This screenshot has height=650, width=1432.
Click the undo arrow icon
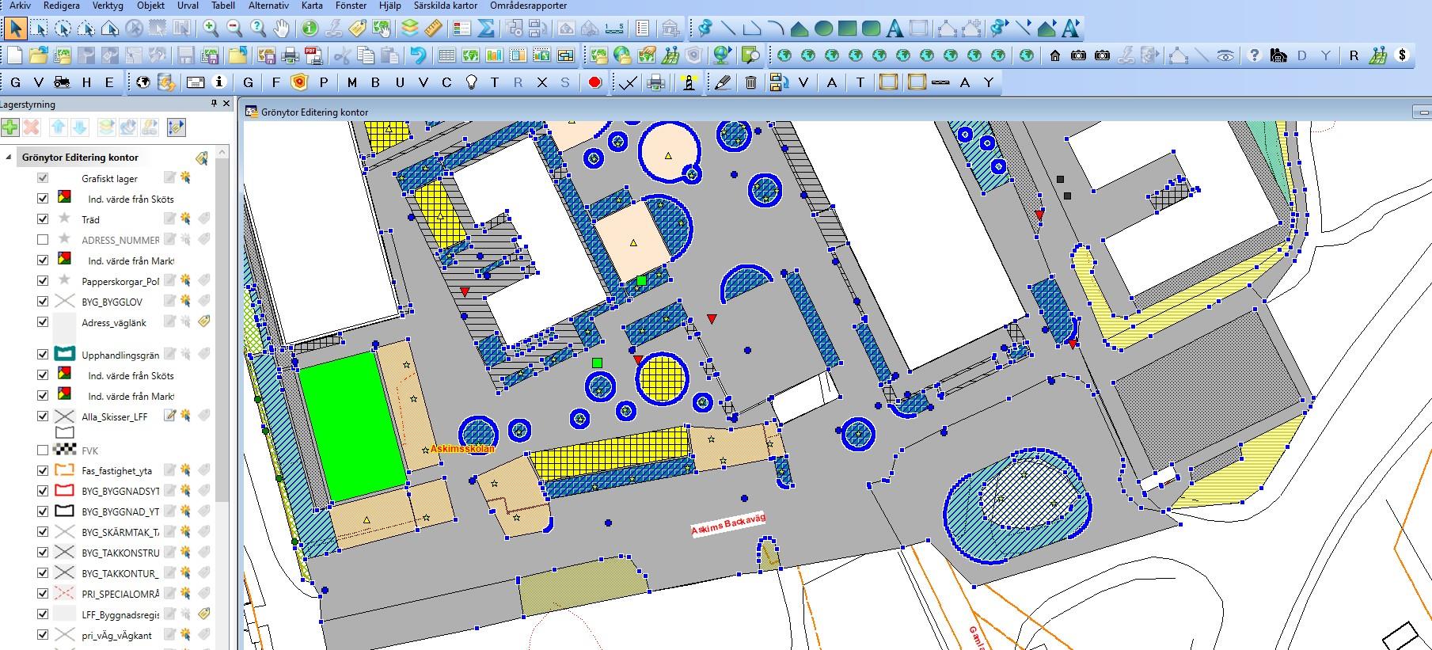tap(418, 55)
